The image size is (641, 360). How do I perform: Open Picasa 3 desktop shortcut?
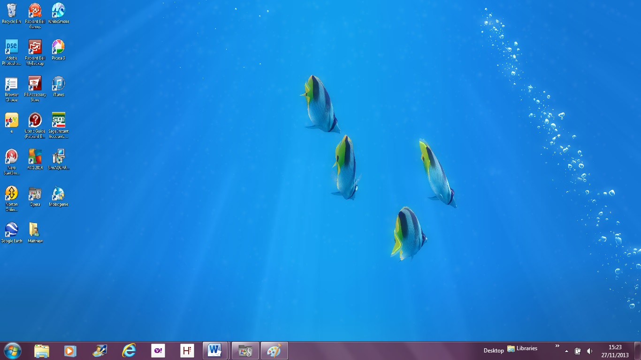(x=58, y=48)
